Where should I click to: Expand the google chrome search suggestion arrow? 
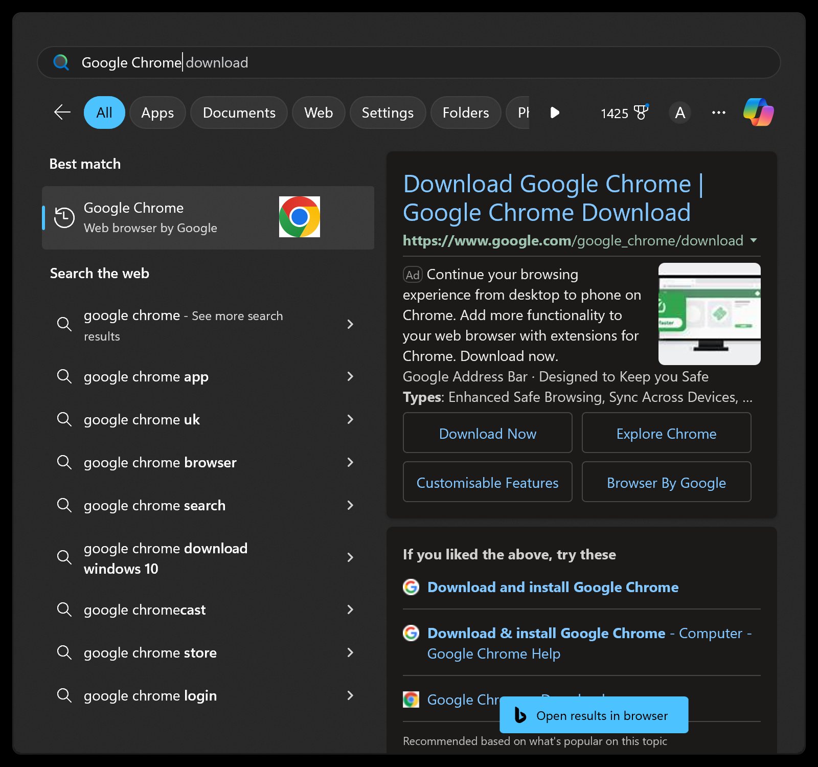pyautogui.click(x=350, y=505)
